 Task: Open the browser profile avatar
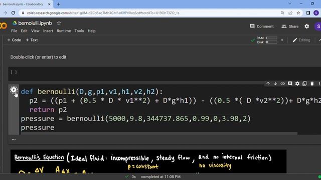click(x=316, y=13)
